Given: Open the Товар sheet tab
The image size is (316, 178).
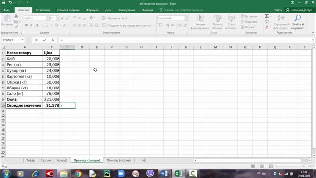Looking at the screenshot, I should pyautogui.click(x=31, y=160).
